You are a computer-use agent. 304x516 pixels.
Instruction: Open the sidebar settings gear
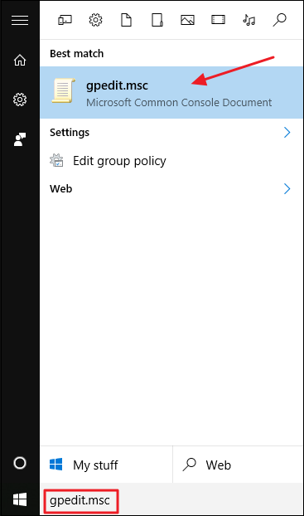pos(20,100)
